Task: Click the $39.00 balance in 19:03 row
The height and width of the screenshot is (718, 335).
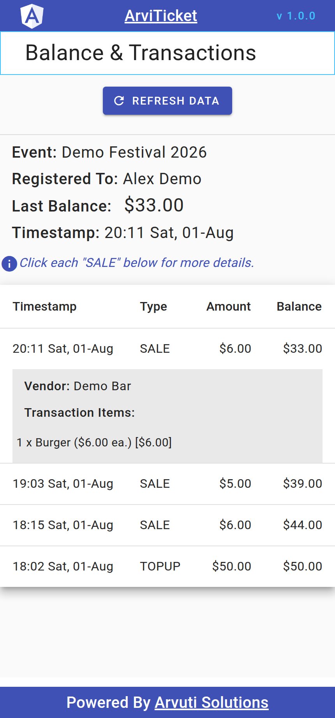Action: point(303,484)
